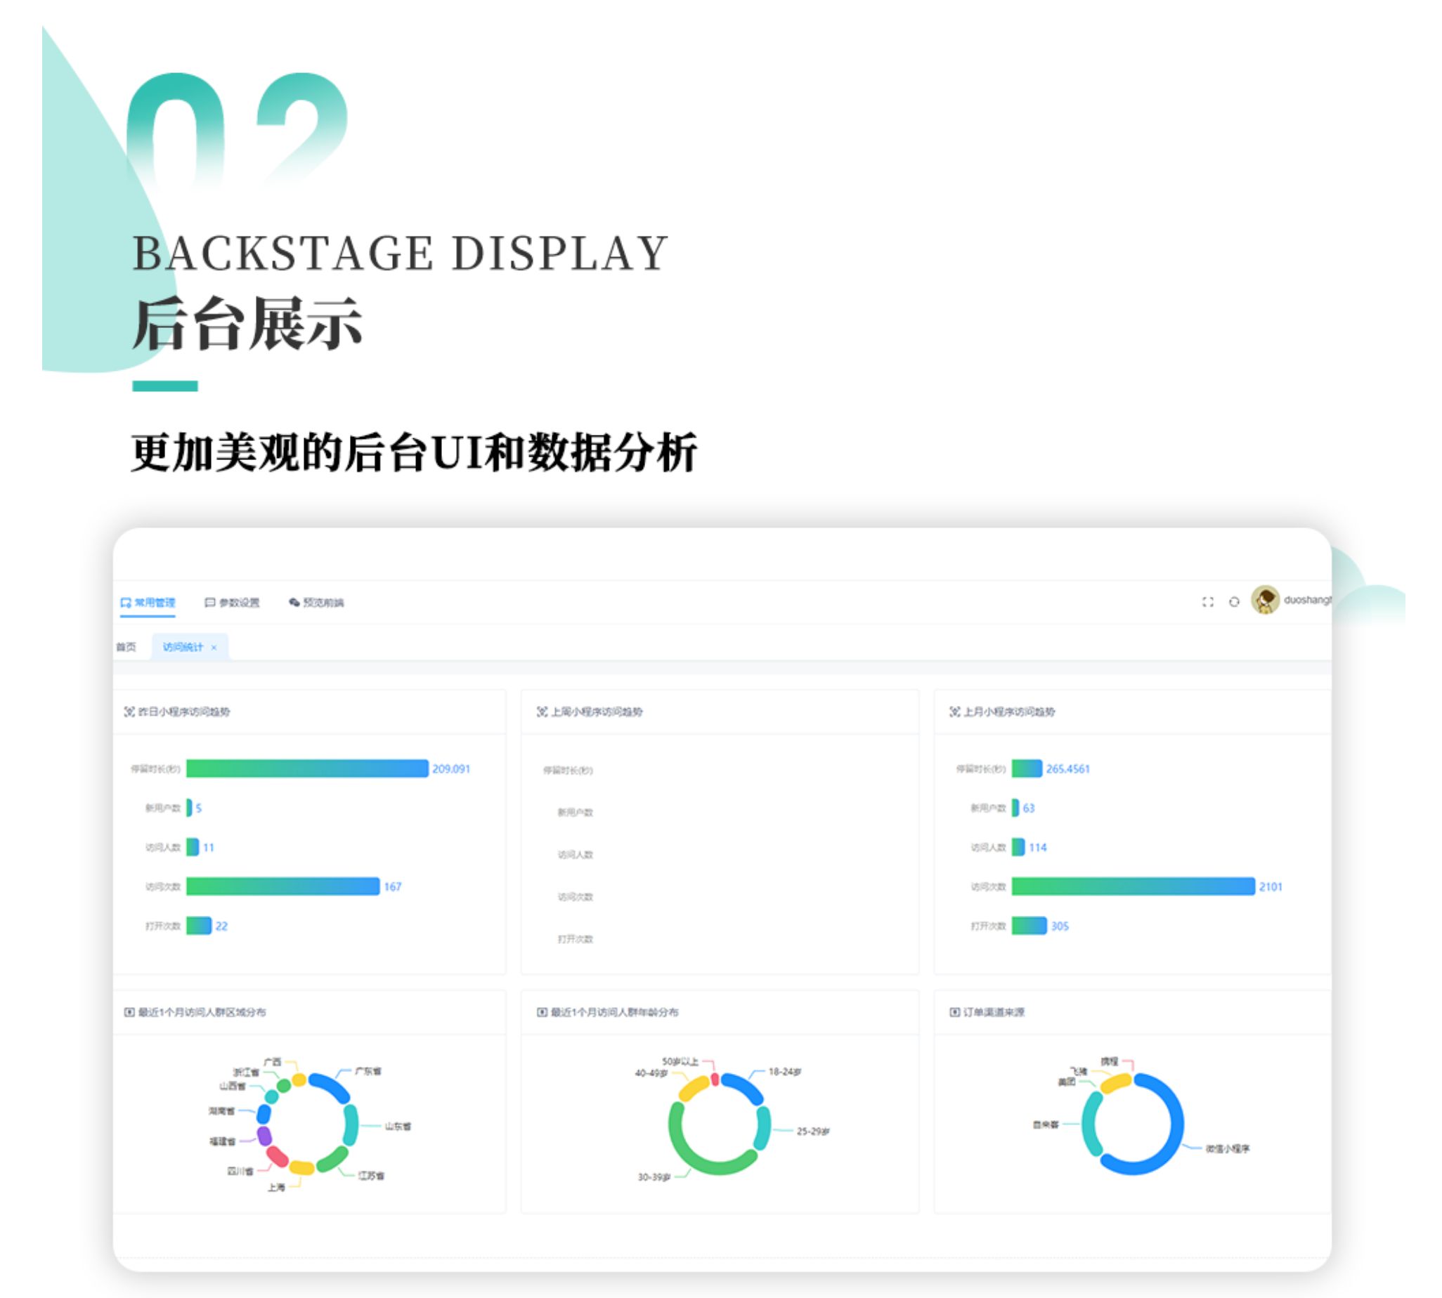Click yesterday's 打开次数 bar 22

tap(199, 926)
